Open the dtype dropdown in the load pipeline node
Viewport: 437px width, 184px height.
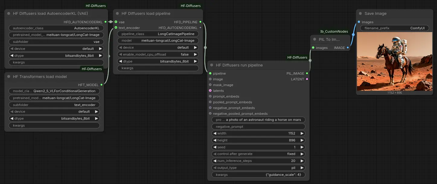[x=158, y=61]
